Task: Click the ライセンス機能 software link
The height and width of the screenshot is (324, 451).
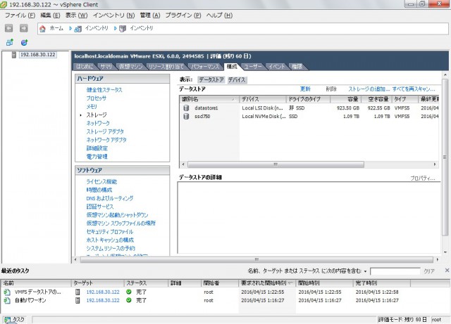Action: pos(101,182)
